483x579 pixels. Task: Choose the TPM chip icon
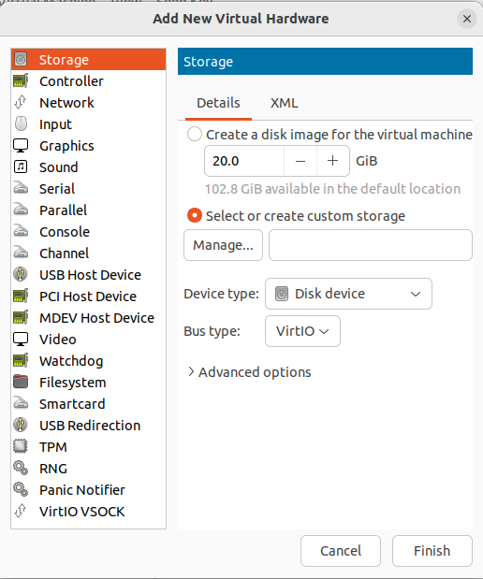pyautogui.click(x=21, y=446)
